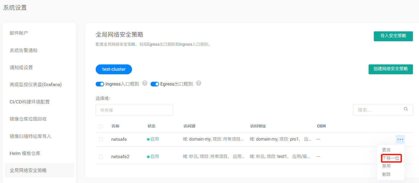
Task: Choose 更改 from the context menu
Action: click(386, 150)
